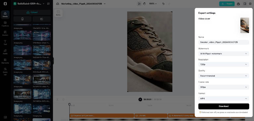Open the Elements panel
Screen dimensions: 254x121
click(x=5, y=61)
